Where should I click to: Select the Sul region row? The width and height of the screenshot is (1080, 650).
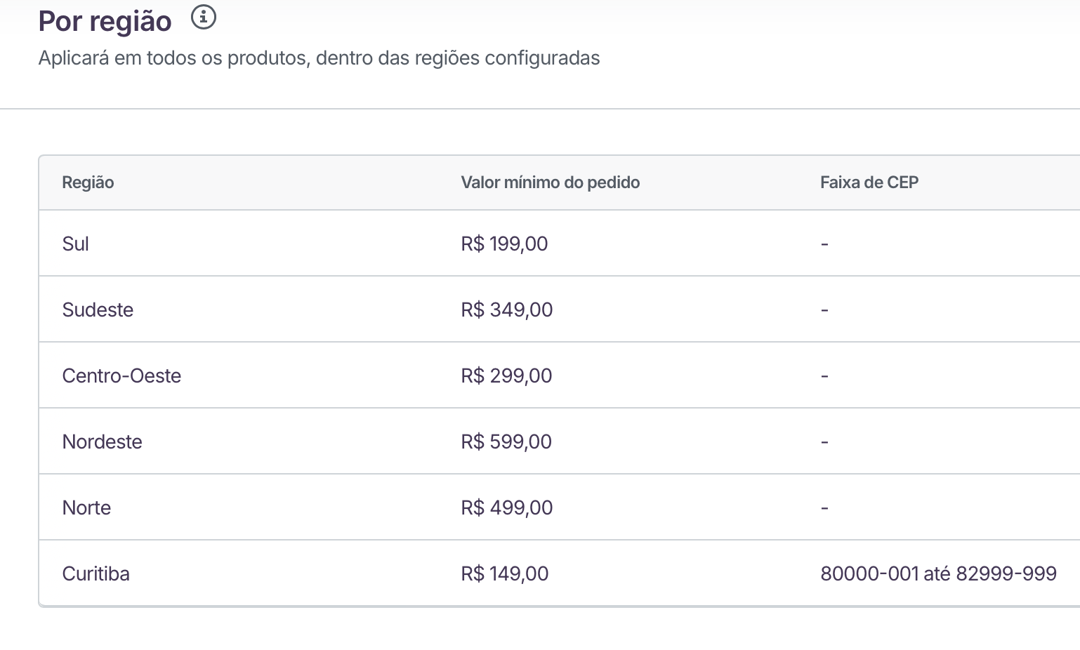click(76, 244)
